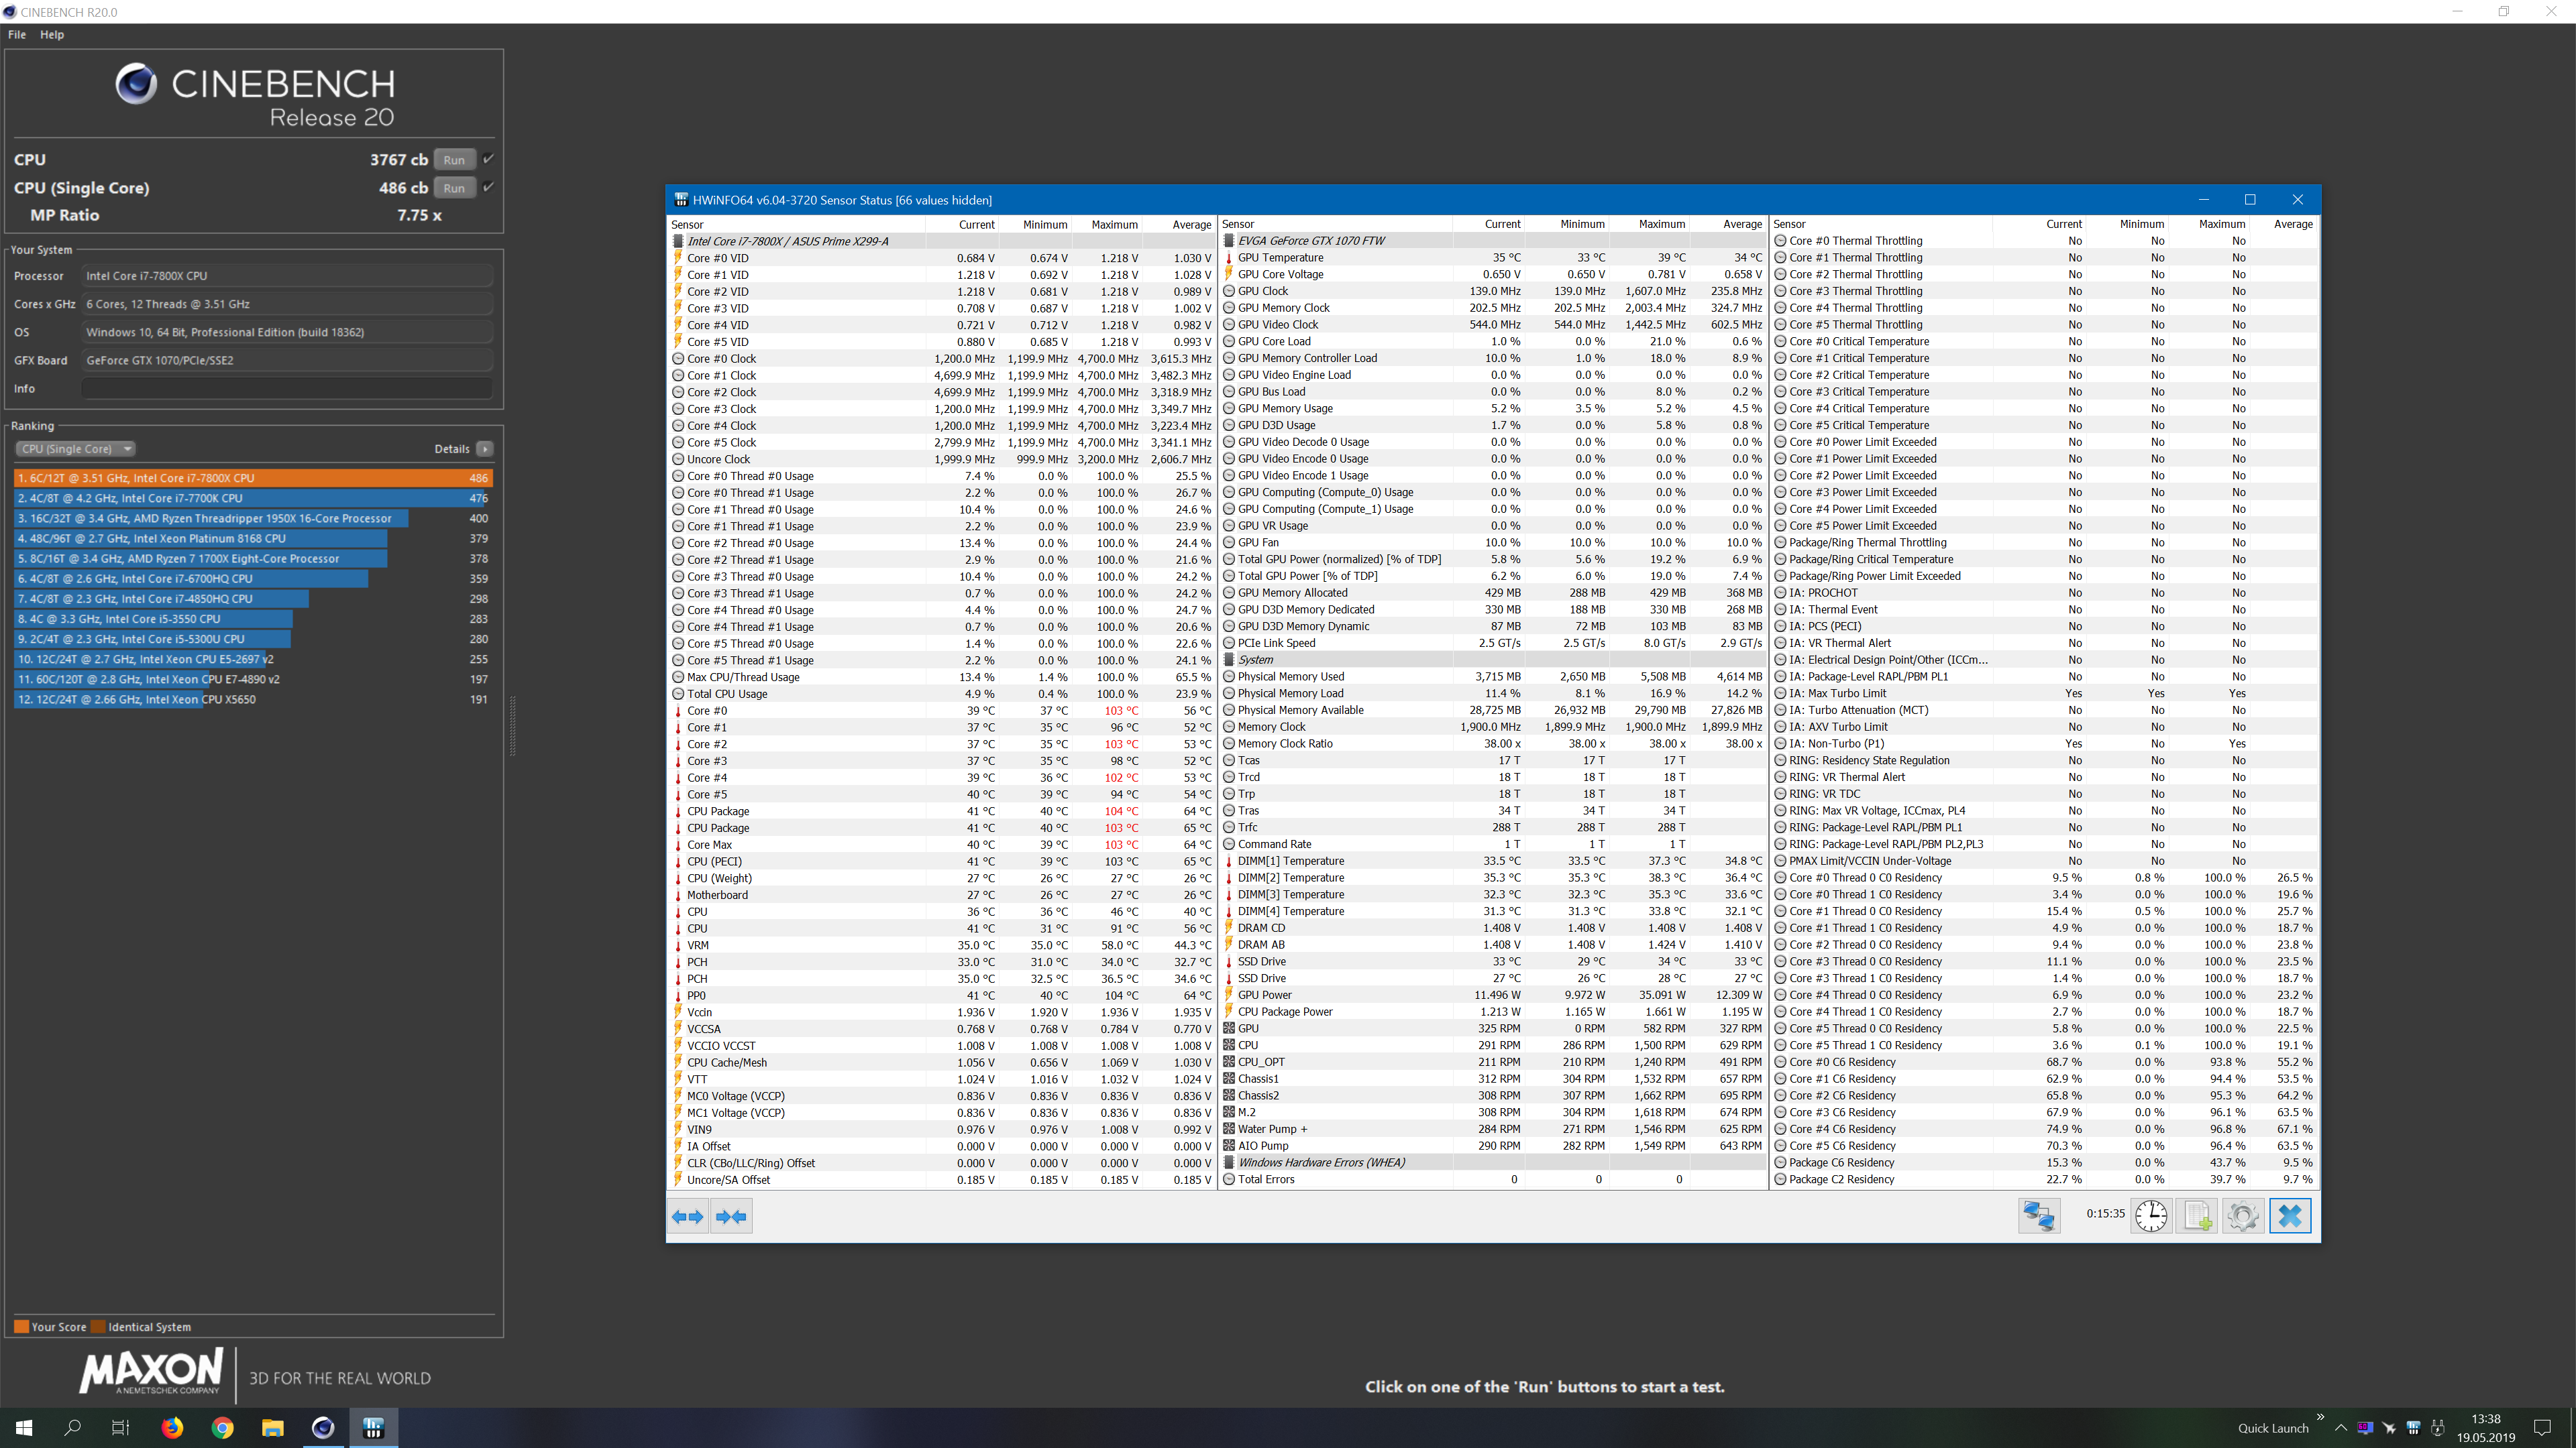Start logging with the spreadsheet-plus icon

pyautogui.click(x=2196, y=1215)
